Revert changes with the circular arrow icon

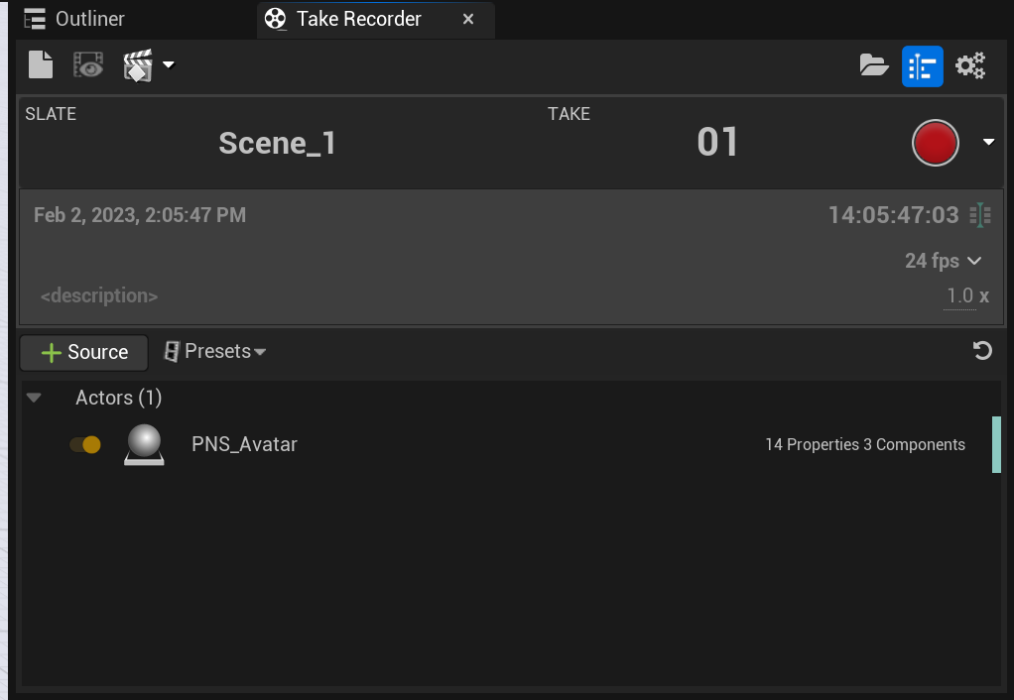pyautogui.click(x=981, y=350)
